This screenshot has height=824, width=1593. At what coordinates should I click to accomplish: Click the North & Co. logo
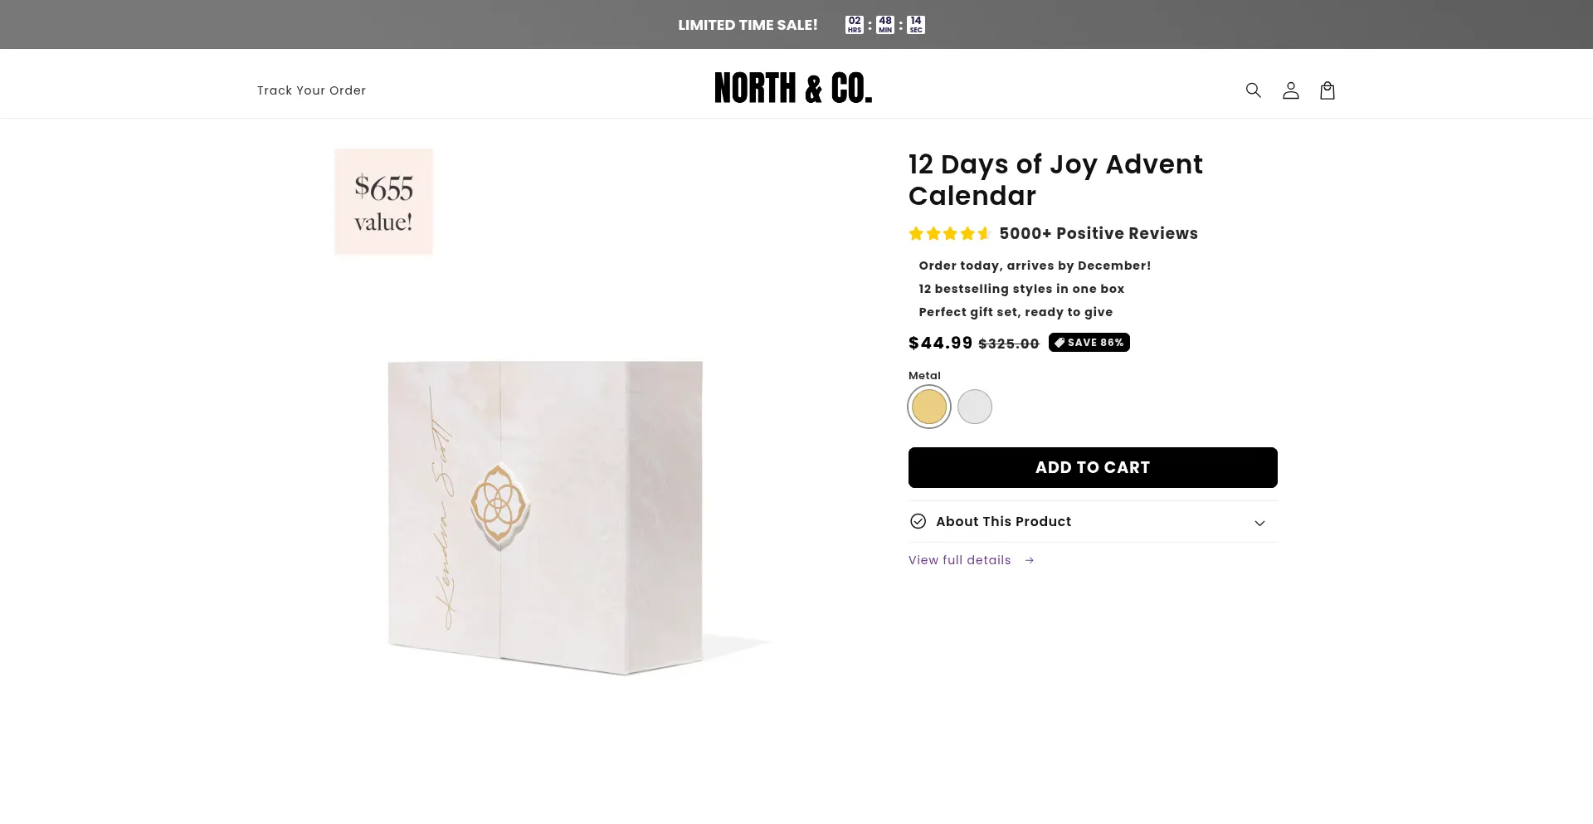792,88
